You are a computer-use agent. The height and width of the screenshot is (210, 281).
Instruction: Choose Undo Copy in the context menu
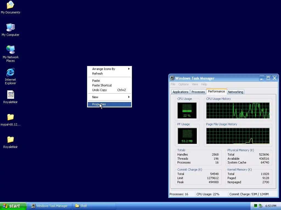coord(109,90)
